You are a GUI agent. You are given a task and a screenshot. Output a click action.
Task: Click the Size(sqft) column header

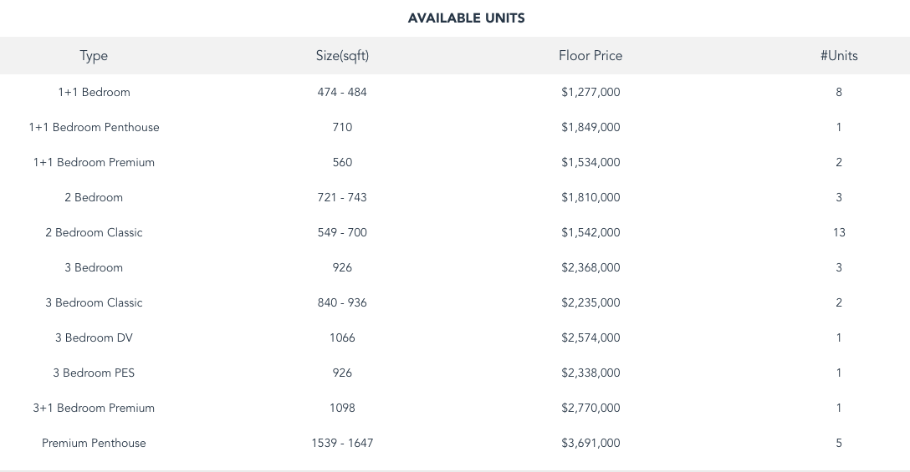342,56
